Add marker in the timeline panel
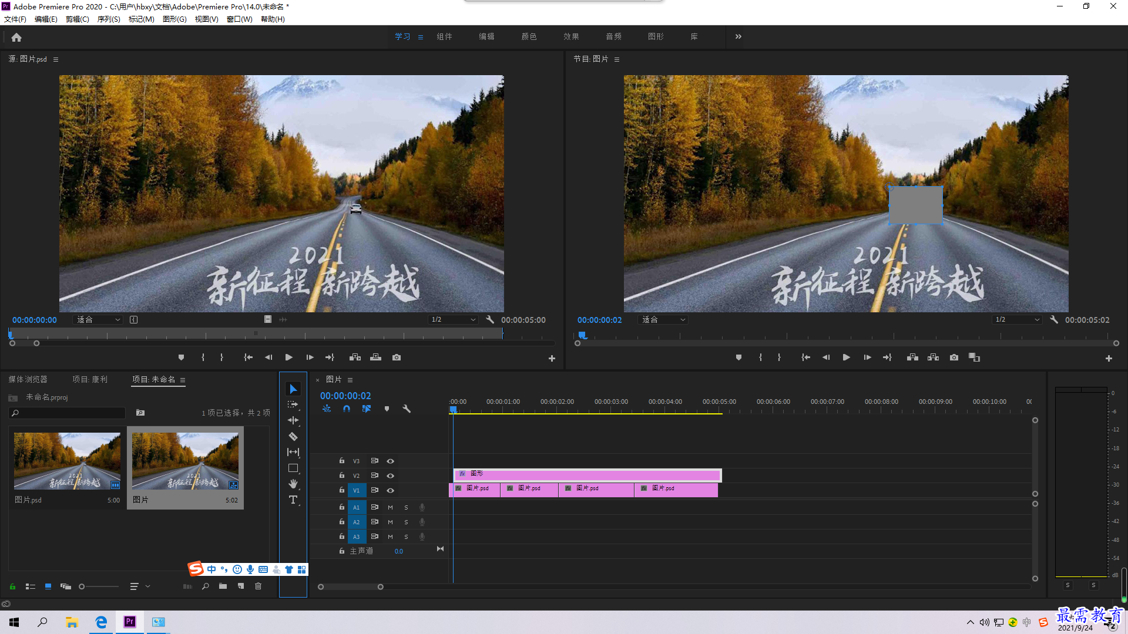 [x=387, y=409]
